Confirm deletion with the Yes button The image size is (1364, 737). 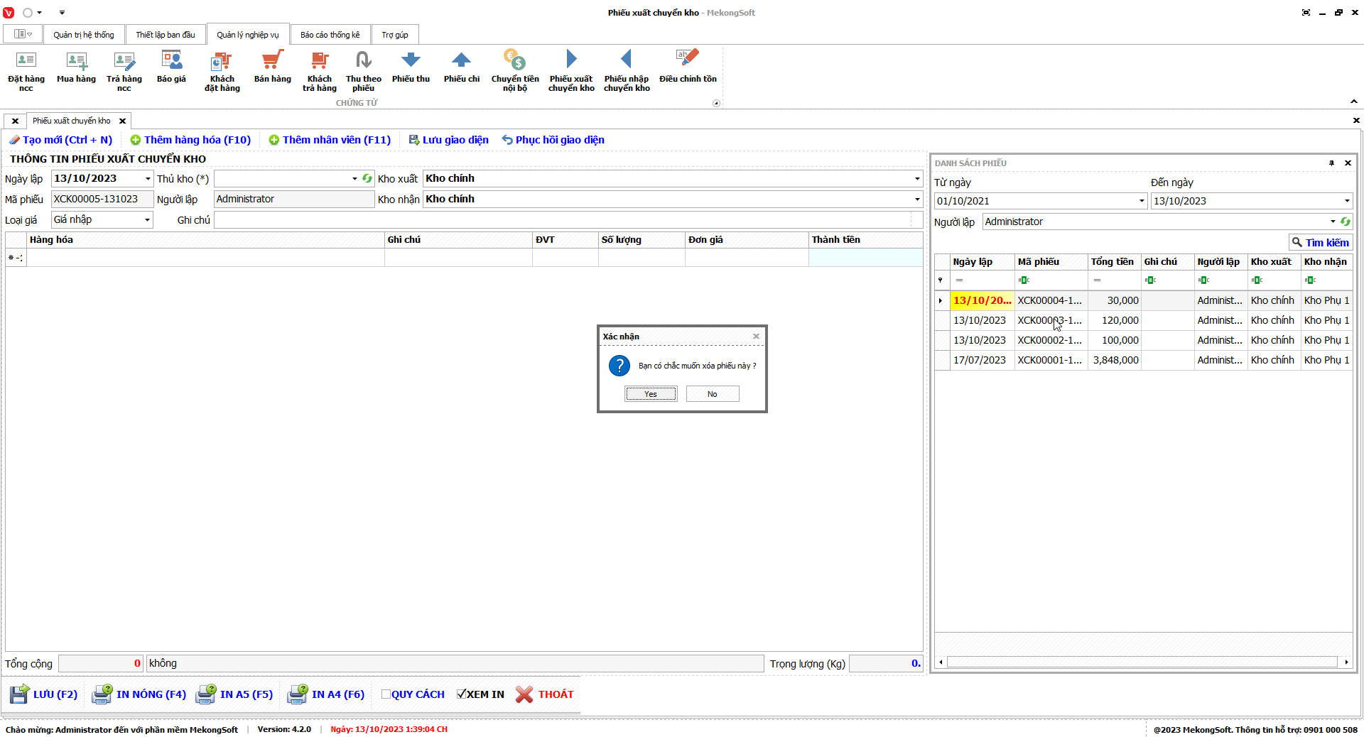coord(650,394)
